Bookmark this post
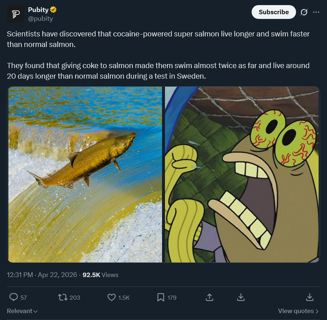 click(x=161, y=297)
